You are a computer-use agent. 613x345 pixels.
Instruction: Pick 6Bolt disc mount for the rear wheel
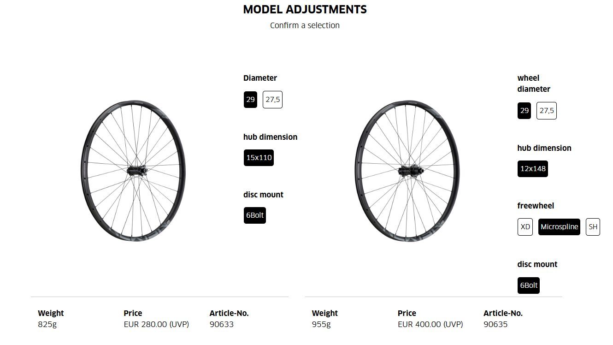click(529, 286)
